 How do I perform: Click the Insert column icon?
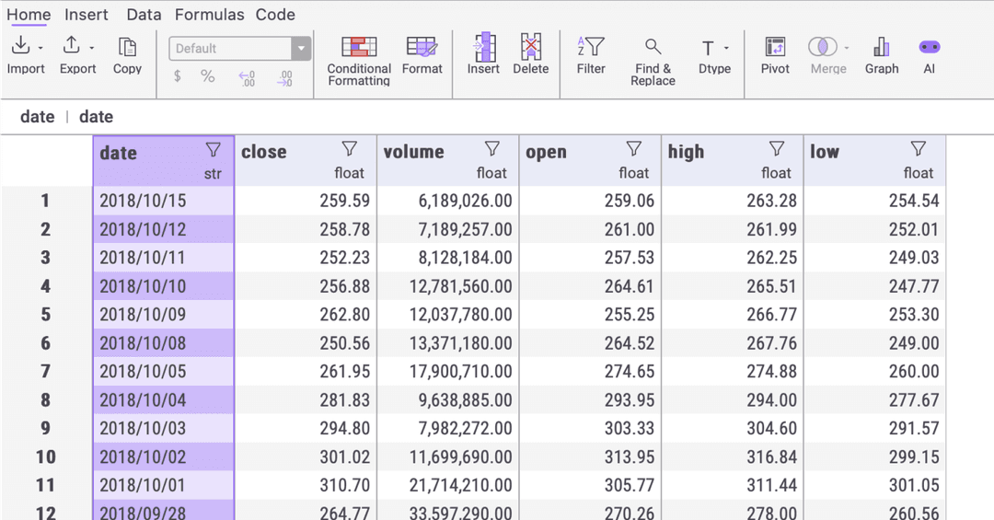483,48
